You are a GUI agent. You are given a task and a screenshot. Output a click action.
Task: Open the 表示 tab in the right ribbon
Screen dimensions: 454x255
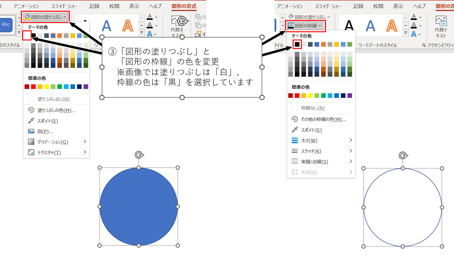[x=398, y=6]
